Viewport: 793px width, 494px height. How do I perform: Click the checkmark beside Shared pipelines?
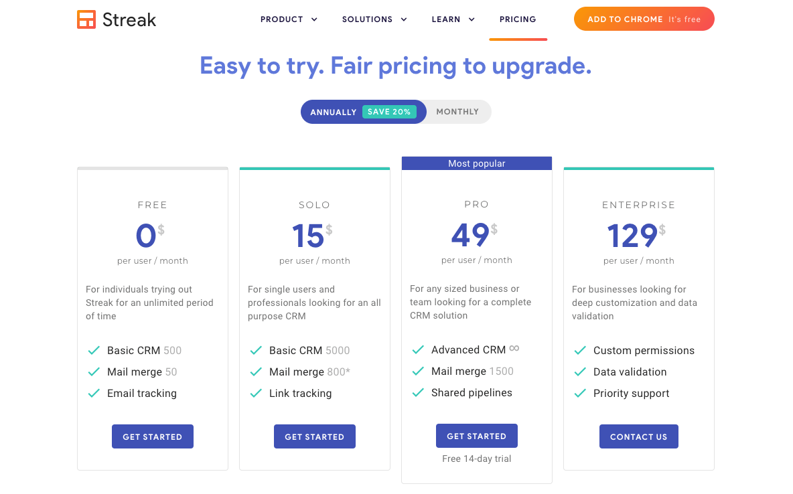point(418,393)
